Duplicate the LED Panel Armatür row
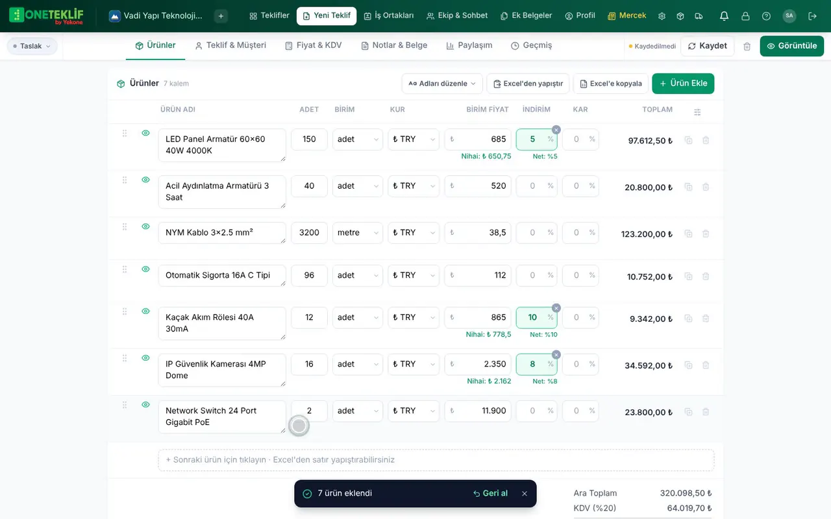This screenshot has width=831, height=519. [688, 140]
